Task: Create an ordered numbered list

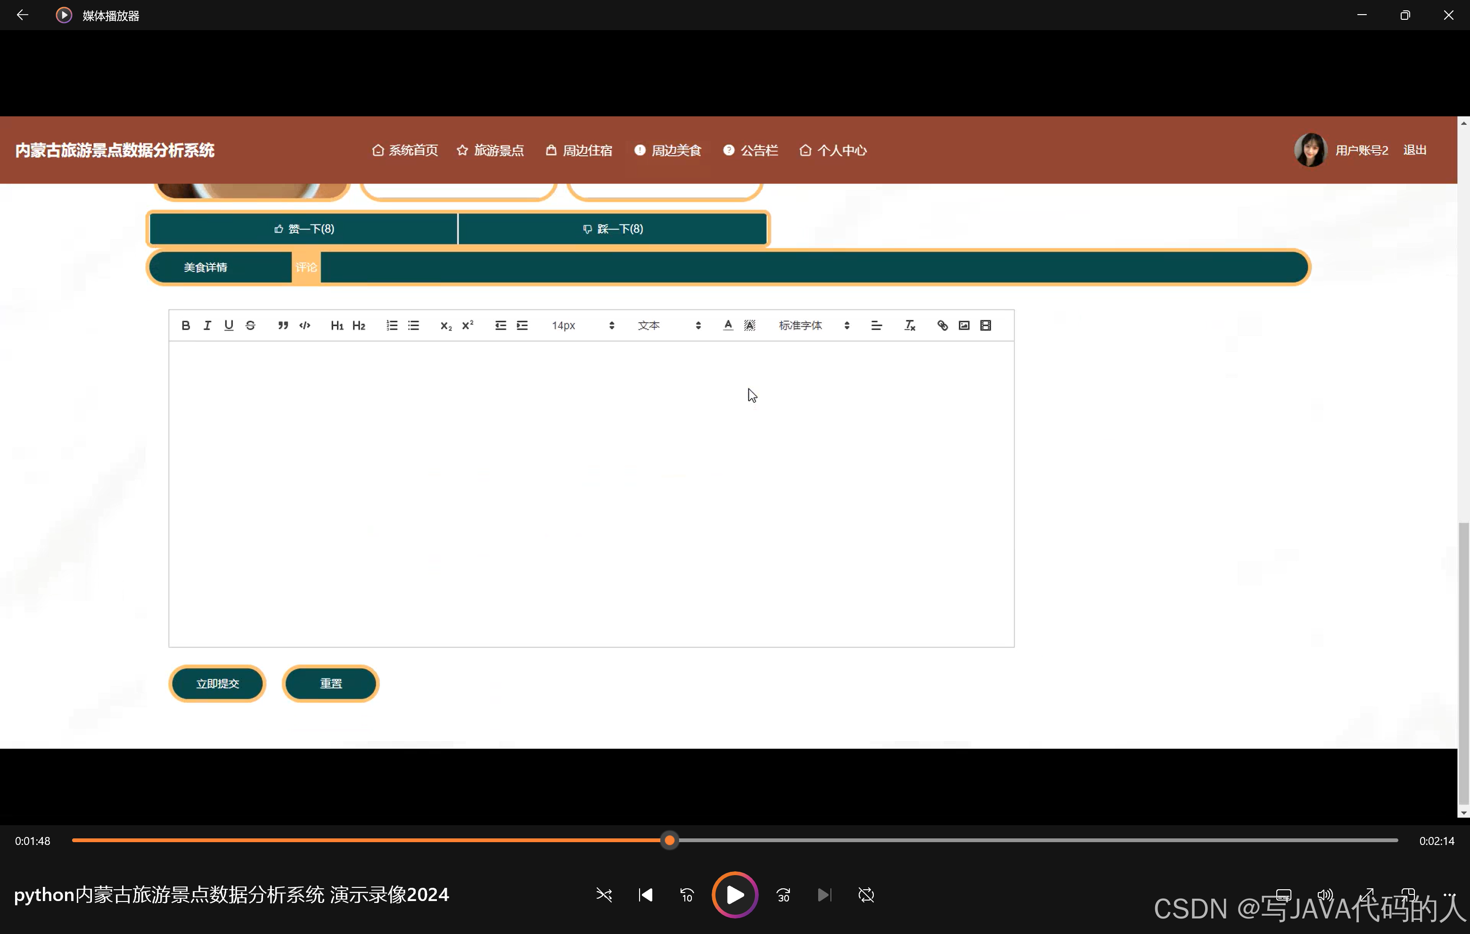Action: pyautogui.click(x=392, y=325)
